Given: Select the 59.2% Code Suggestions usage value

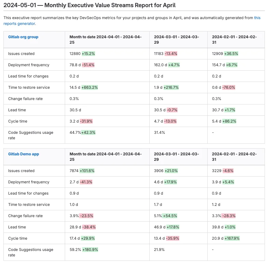Looking at the screenshot, I should [75, 250].
